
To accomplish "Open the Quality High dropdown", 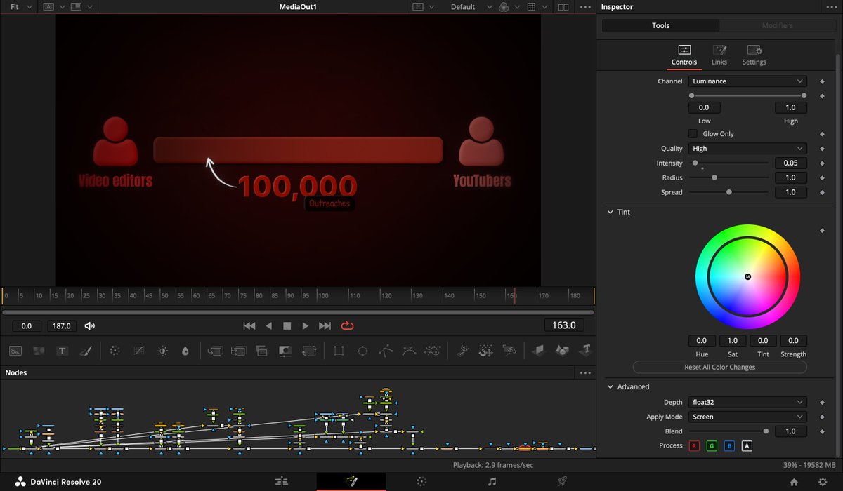I will tap(748, 149).
